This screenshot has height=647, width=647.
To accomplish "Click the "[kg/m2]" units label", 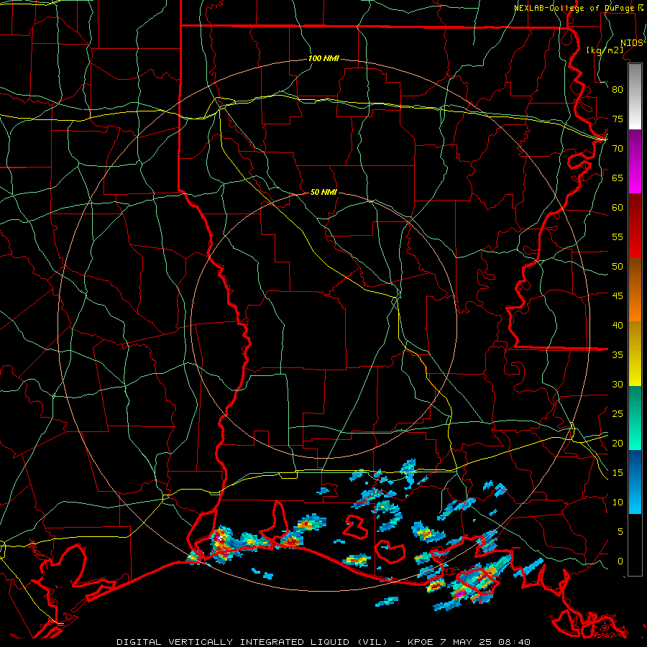I will tap(605, 50).
